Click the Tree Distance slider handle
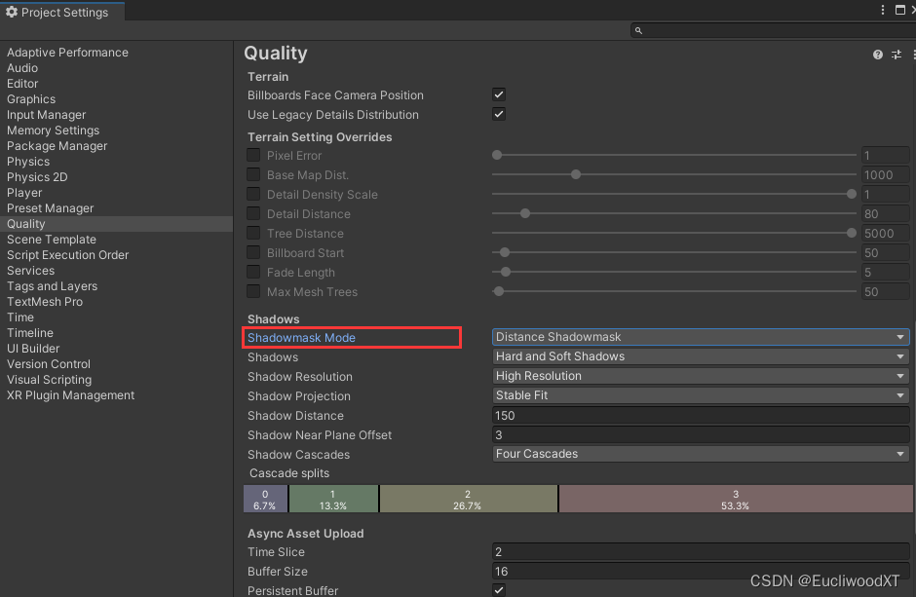 852,233
